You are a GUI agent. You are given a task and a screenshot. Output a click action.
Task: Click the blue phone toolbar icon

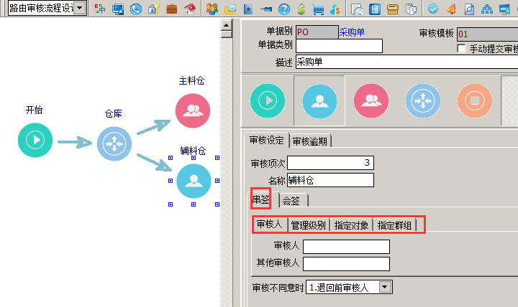pos(136,9)
